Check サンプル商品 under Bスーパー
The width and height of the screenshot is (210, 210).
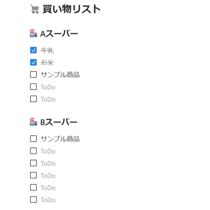(x=33, y=139)
